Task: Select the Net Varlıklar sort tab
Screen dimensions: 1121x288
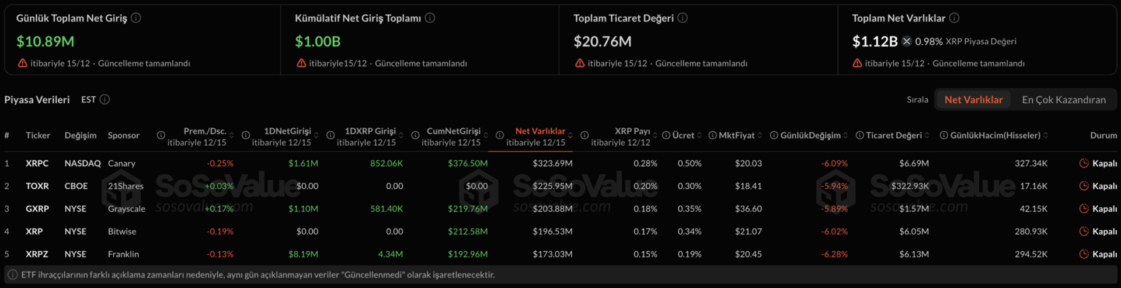Action: click(x=973, y=100)
